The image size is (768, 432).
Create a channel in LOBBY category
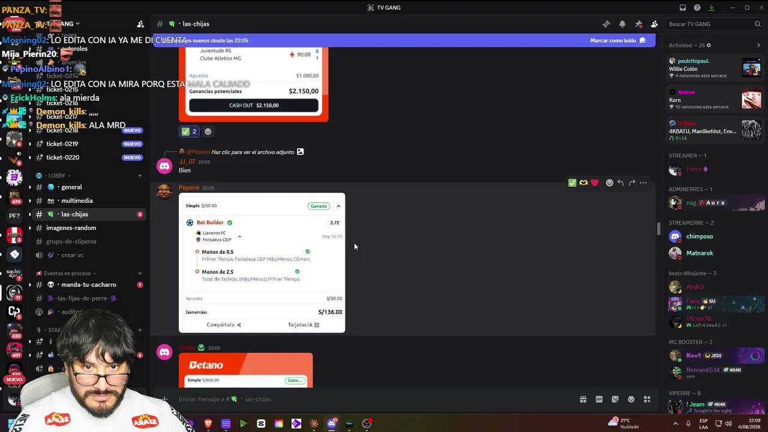click(x=140, y=176)
